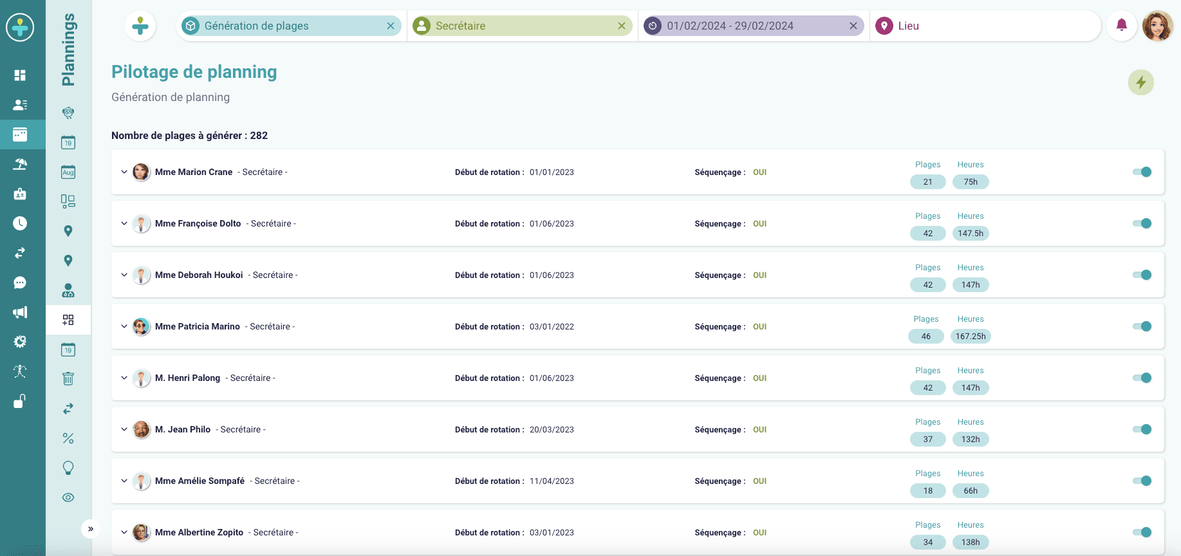The height and width of the screenshot is (556, 1181).
Task: Click the 167.25h hours badge
Action: coord(971,336)
